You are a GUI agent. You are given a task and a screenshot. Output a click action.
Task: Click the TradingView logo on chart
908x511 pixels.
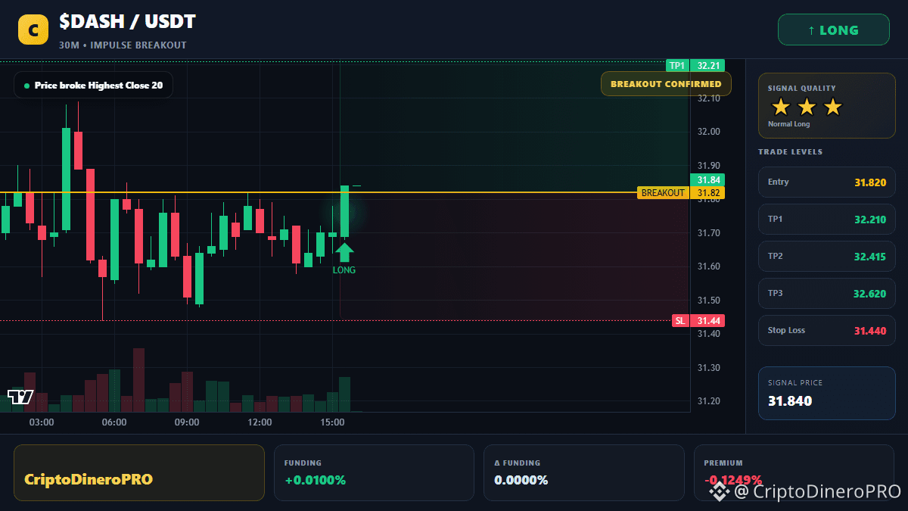20,397
